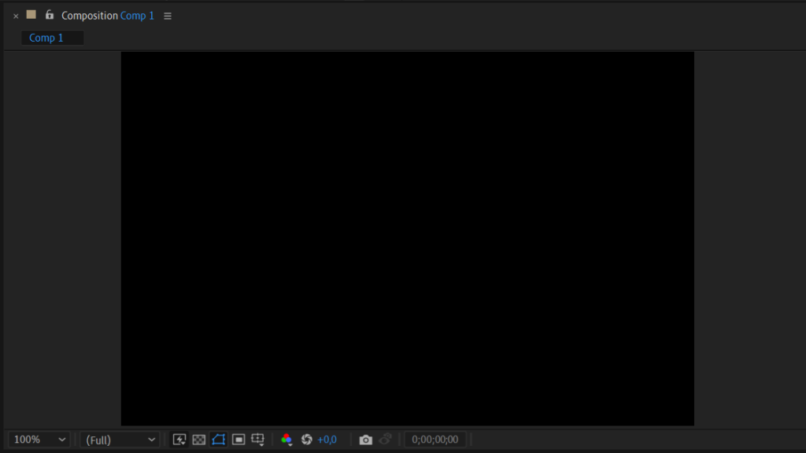Select the Region of Interest tool
The image size is (806, 453).
[238, 440]
